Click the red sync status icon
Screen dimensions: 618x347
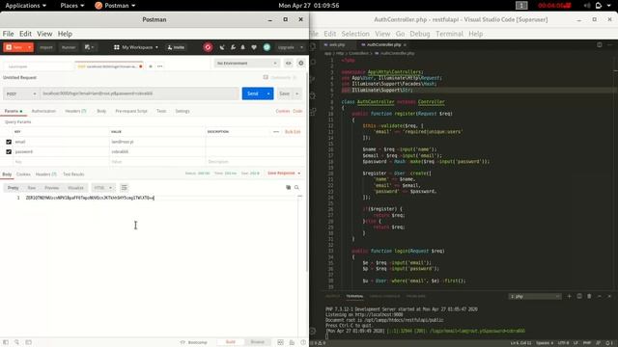208,47
